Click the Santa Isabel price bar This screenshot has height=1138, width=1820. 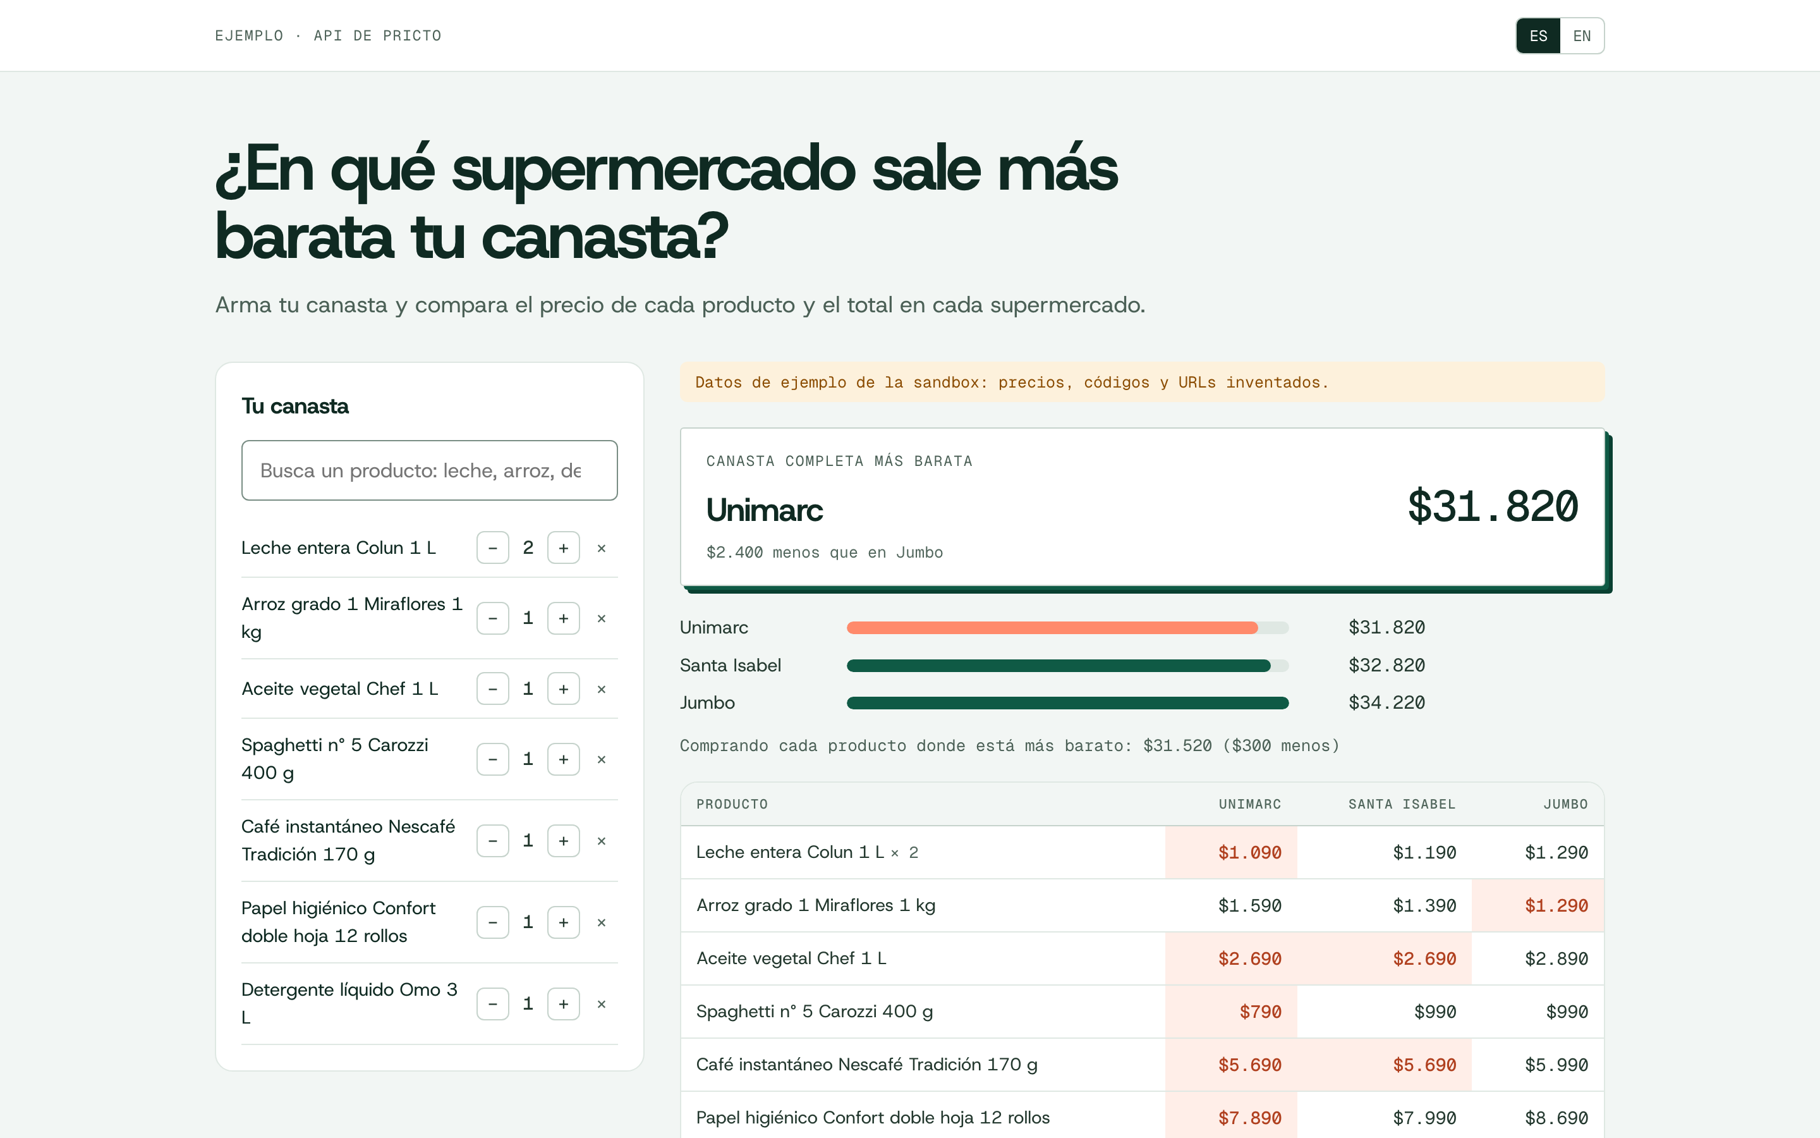pos(1067,665)
